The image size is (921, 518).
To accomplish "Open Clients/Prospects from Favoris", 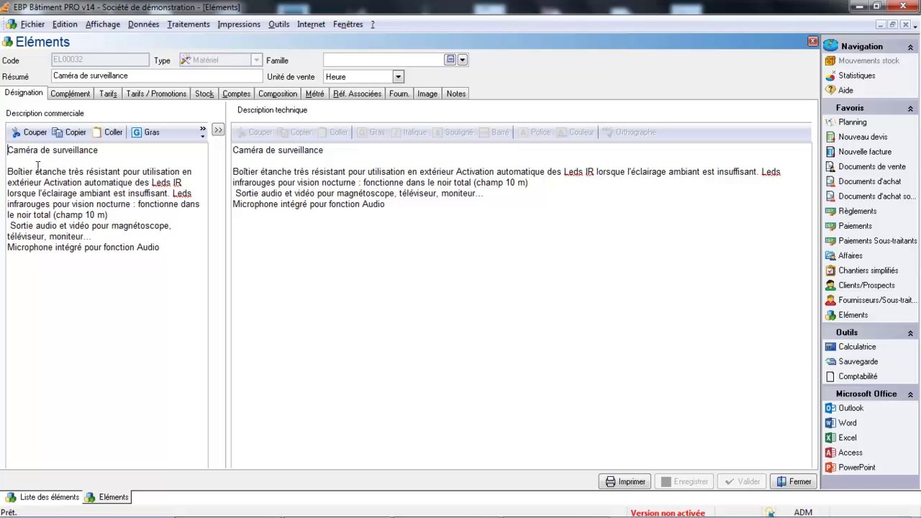I will coord(861,286).
